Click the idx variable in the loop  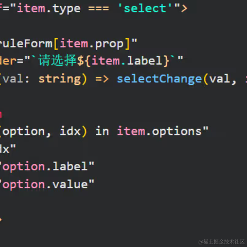tap(70, 131)
